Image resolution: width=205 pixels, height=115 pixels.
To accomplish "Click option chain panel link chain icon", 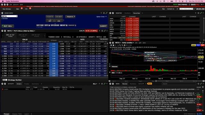I will point(105,31).
